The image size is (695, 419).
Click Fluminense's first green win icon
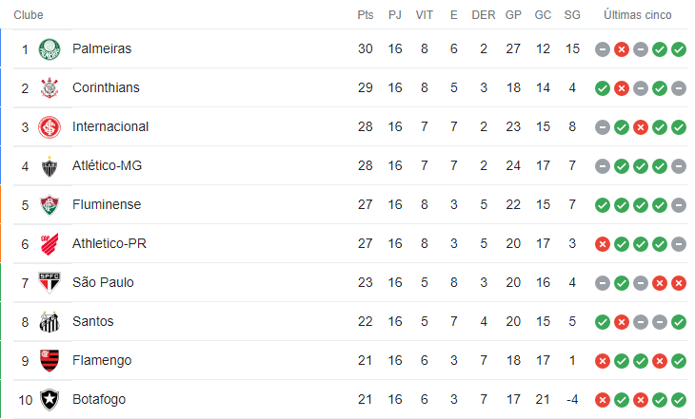[x=603, y=205]
